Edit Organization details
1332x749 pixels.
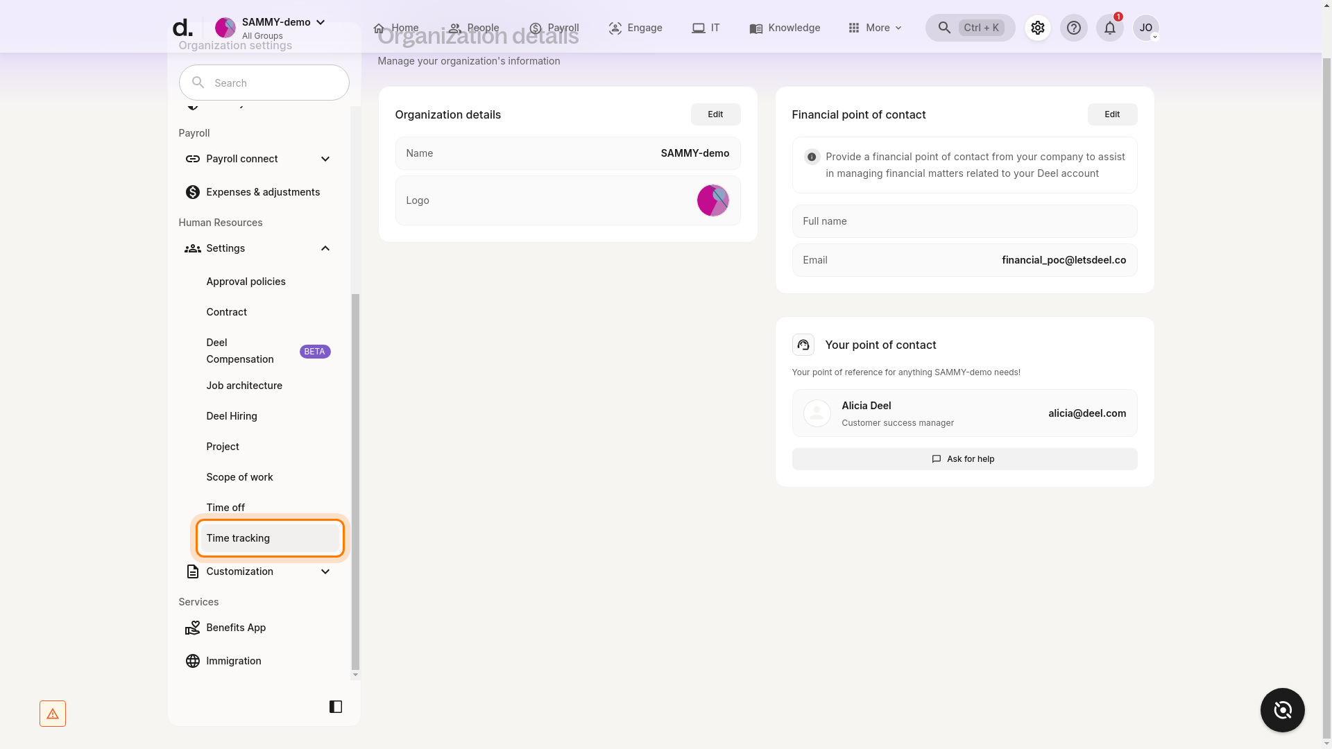click(715, 114)
